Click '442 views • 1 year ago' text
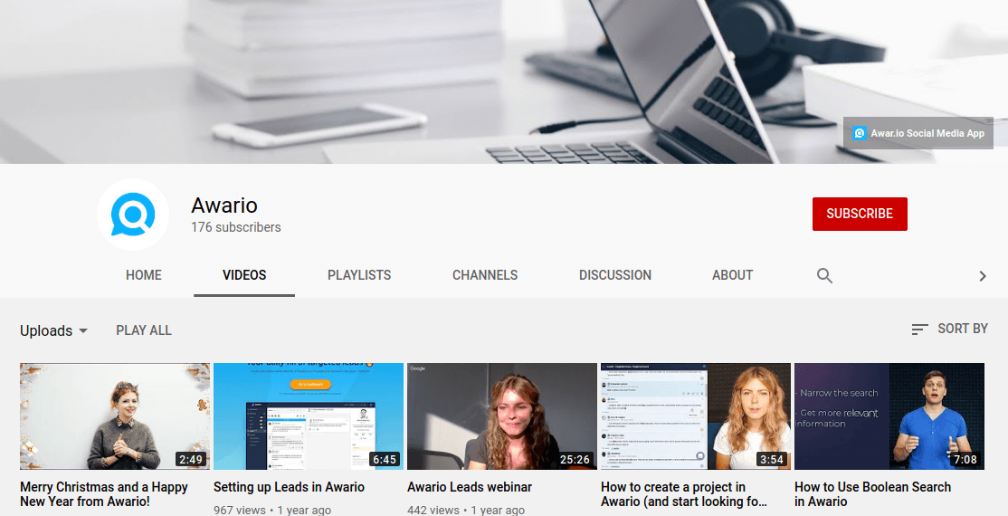The height and width of the screenshot is (516, 1008). coord(466,510)
